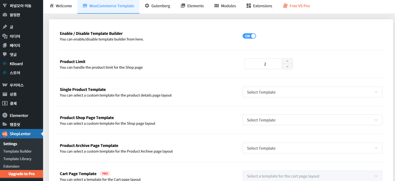The height and width of the screenshot is (181, 395).
Task: Click the dollar payment icon beside 결제
Action: (x=5, y=103)
